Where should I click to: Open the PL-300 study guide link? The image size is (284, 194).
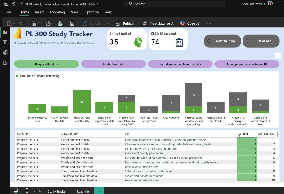54,43
